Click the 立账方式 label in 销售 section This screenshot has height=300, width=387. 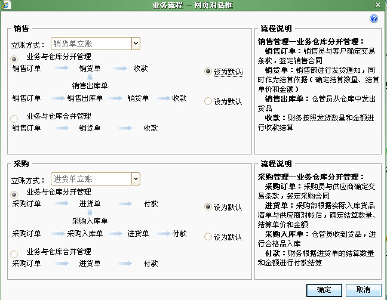point(27,45)
